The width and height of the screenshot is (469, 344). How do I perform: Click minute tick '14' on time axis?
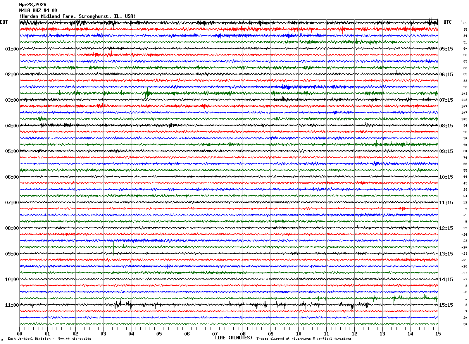410,334
